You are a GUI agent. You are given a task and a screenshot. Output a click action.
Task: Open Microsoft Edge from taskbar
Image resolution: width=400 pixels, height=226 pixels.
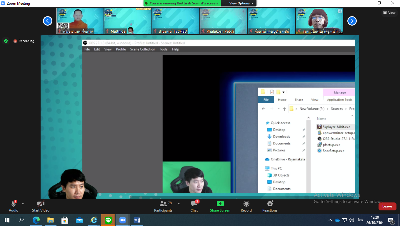tap(36, 220)
